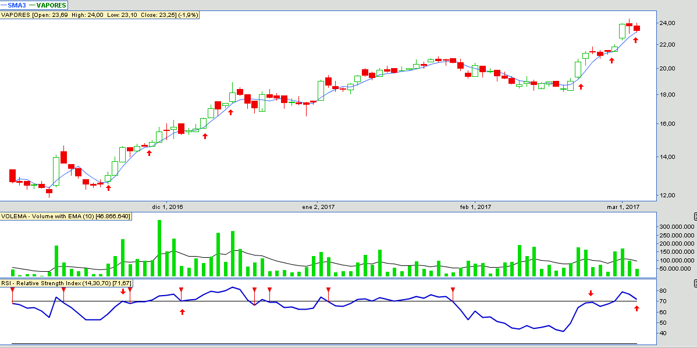The height and width of the screenshot is (348, 697).
Task: Click the rightmost red down arrow in RSI pane
Action: (591, 293)
